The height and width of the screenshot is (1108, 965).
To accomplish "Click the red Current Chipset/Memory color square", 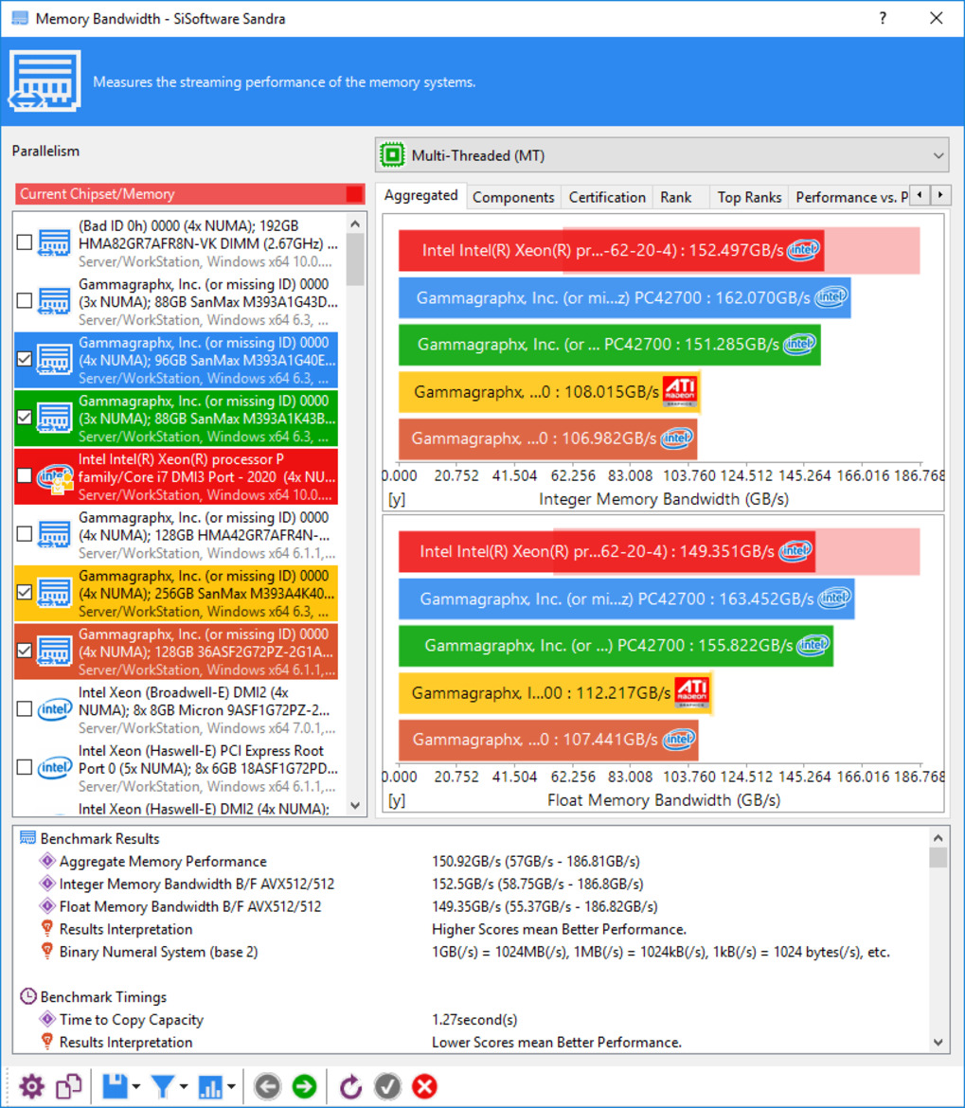I will 354,193.
